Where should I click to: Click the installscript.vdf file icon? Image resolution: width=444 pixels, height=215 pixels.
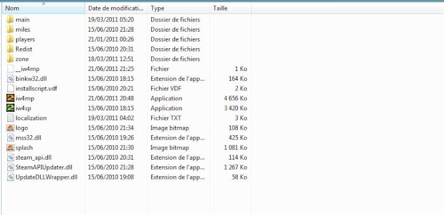[x=10, y=89]
